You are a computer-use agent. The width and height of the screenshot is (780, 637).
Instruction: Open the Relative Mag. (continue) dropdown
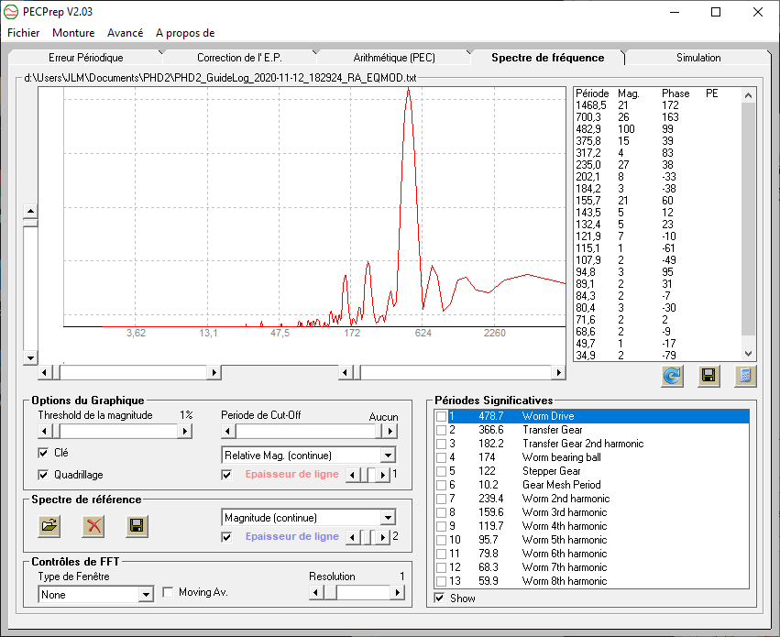pos(388,455)
